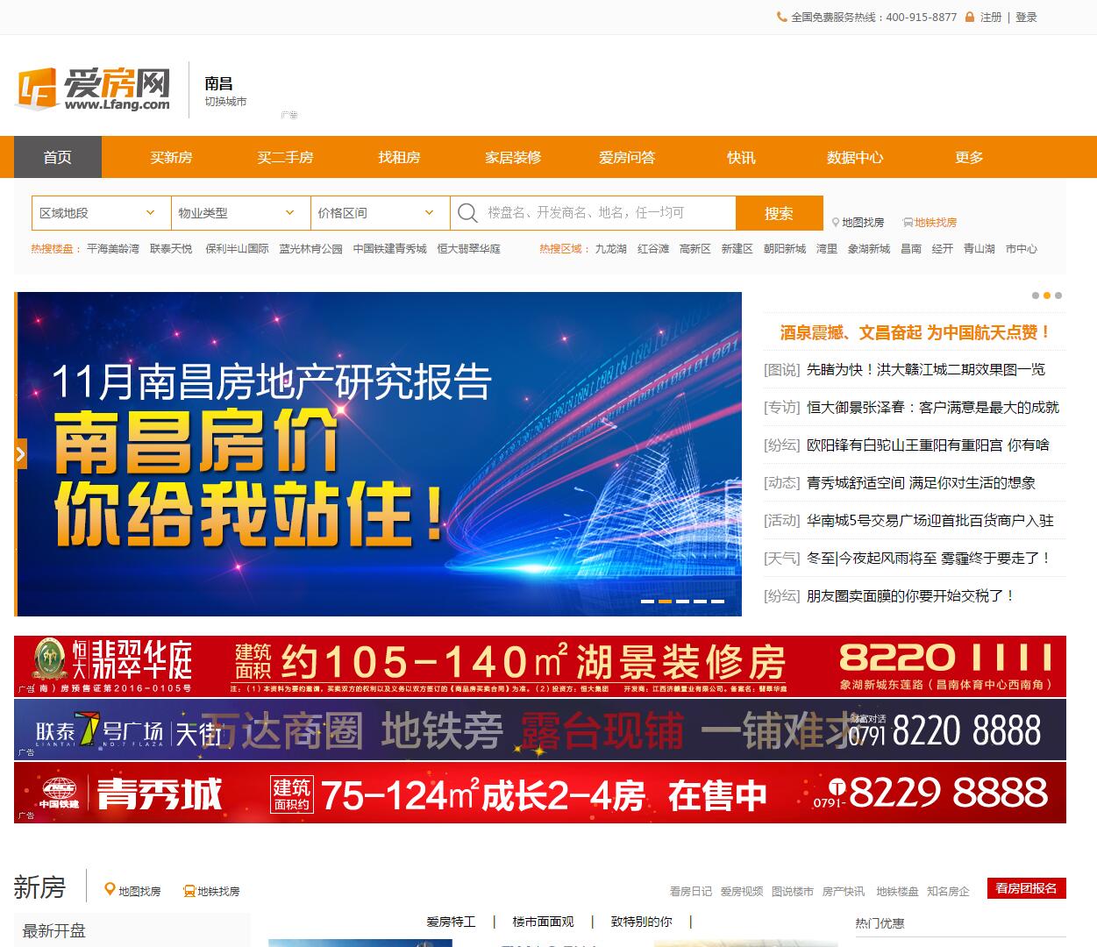
Task: Click hot search 中国铁建青秀城
Action: [390, 249]
